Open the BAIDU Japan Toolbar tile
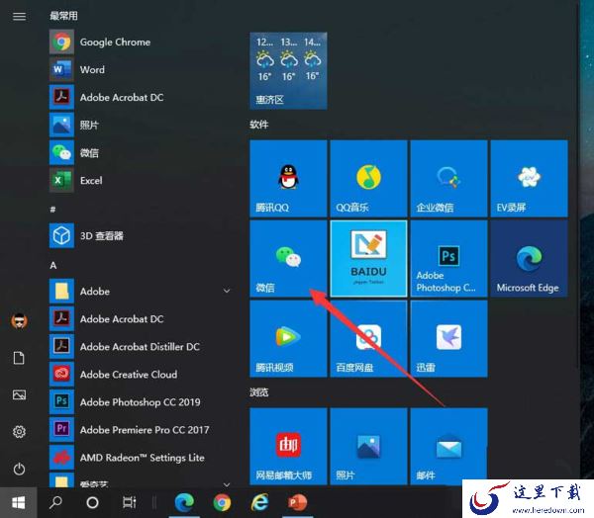Viewport: 594px width, 518px height. (368, 258)
